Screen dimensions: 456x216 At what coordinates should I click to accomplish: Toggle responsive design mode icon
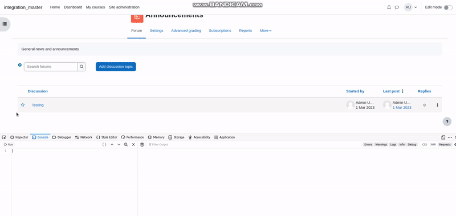[443, 137]
